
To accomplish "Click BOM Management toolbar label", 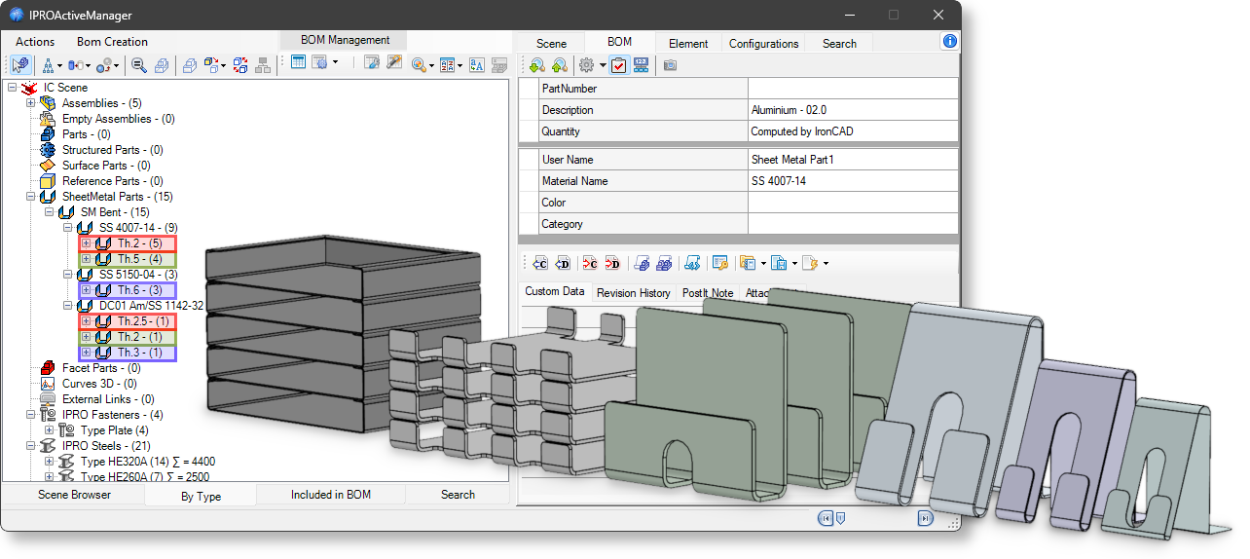I will coord(345,40).
